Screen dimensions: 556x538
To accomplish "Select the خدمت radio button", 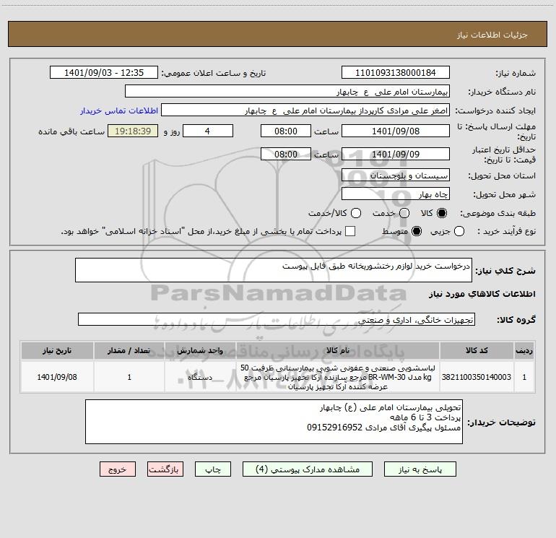I will (404, 213).
